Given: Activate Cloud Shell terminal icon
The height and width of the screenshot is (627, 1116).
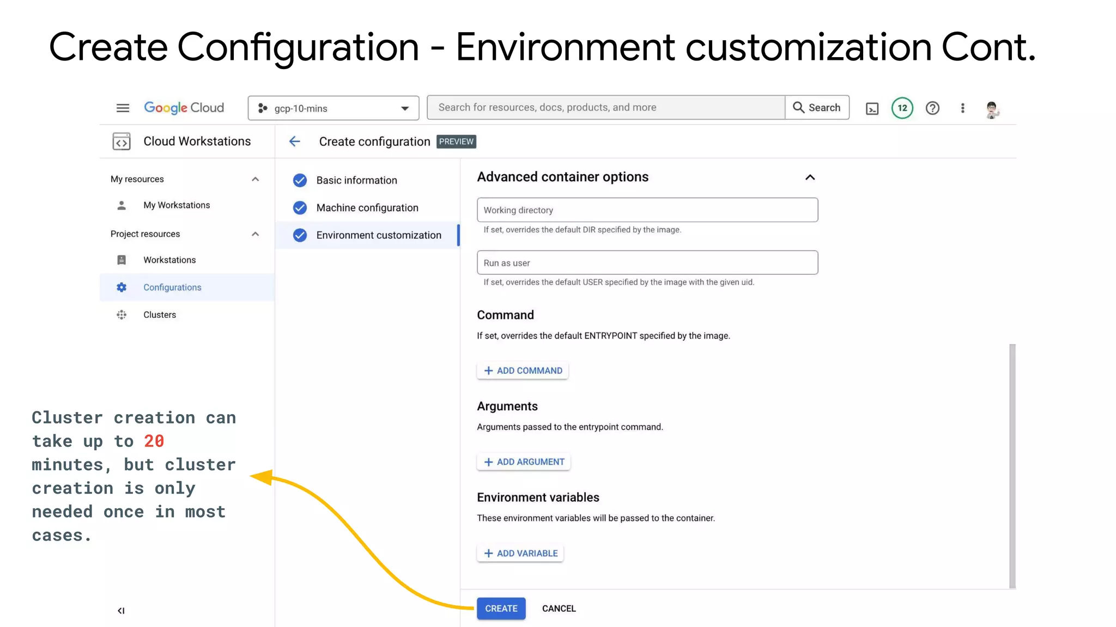Looking at the screenshot, I should (x=872, y=108).
